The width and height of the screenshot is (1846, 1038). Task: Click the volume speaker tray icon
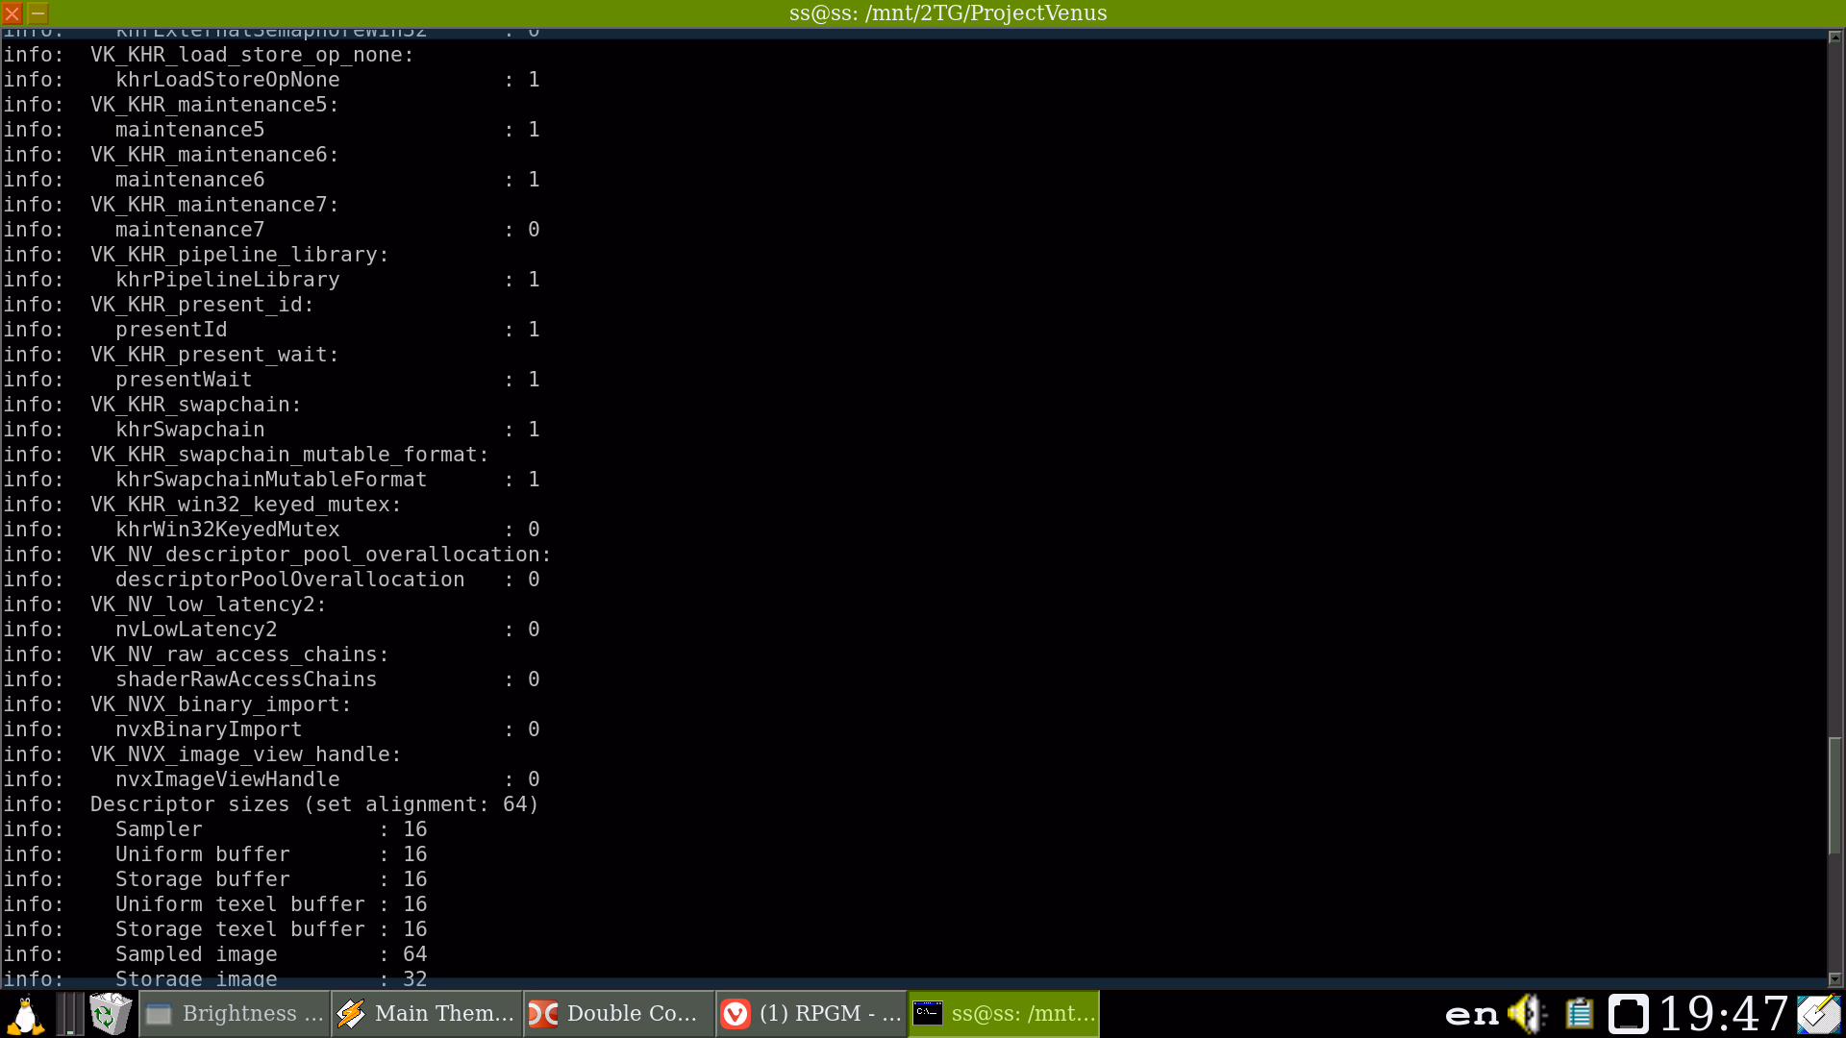pos(1526,1014)
